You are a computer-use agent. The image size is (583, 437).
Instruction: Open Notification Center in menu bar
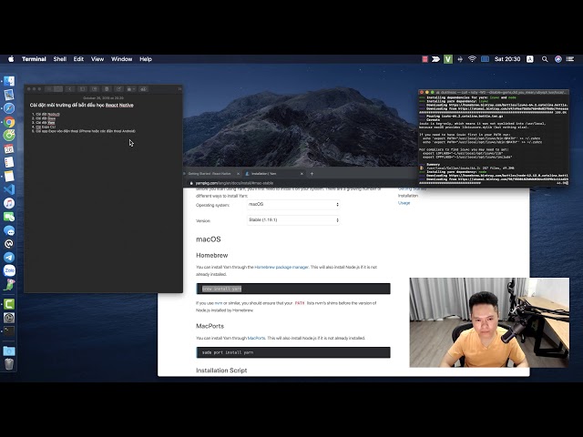click(570, 59)
